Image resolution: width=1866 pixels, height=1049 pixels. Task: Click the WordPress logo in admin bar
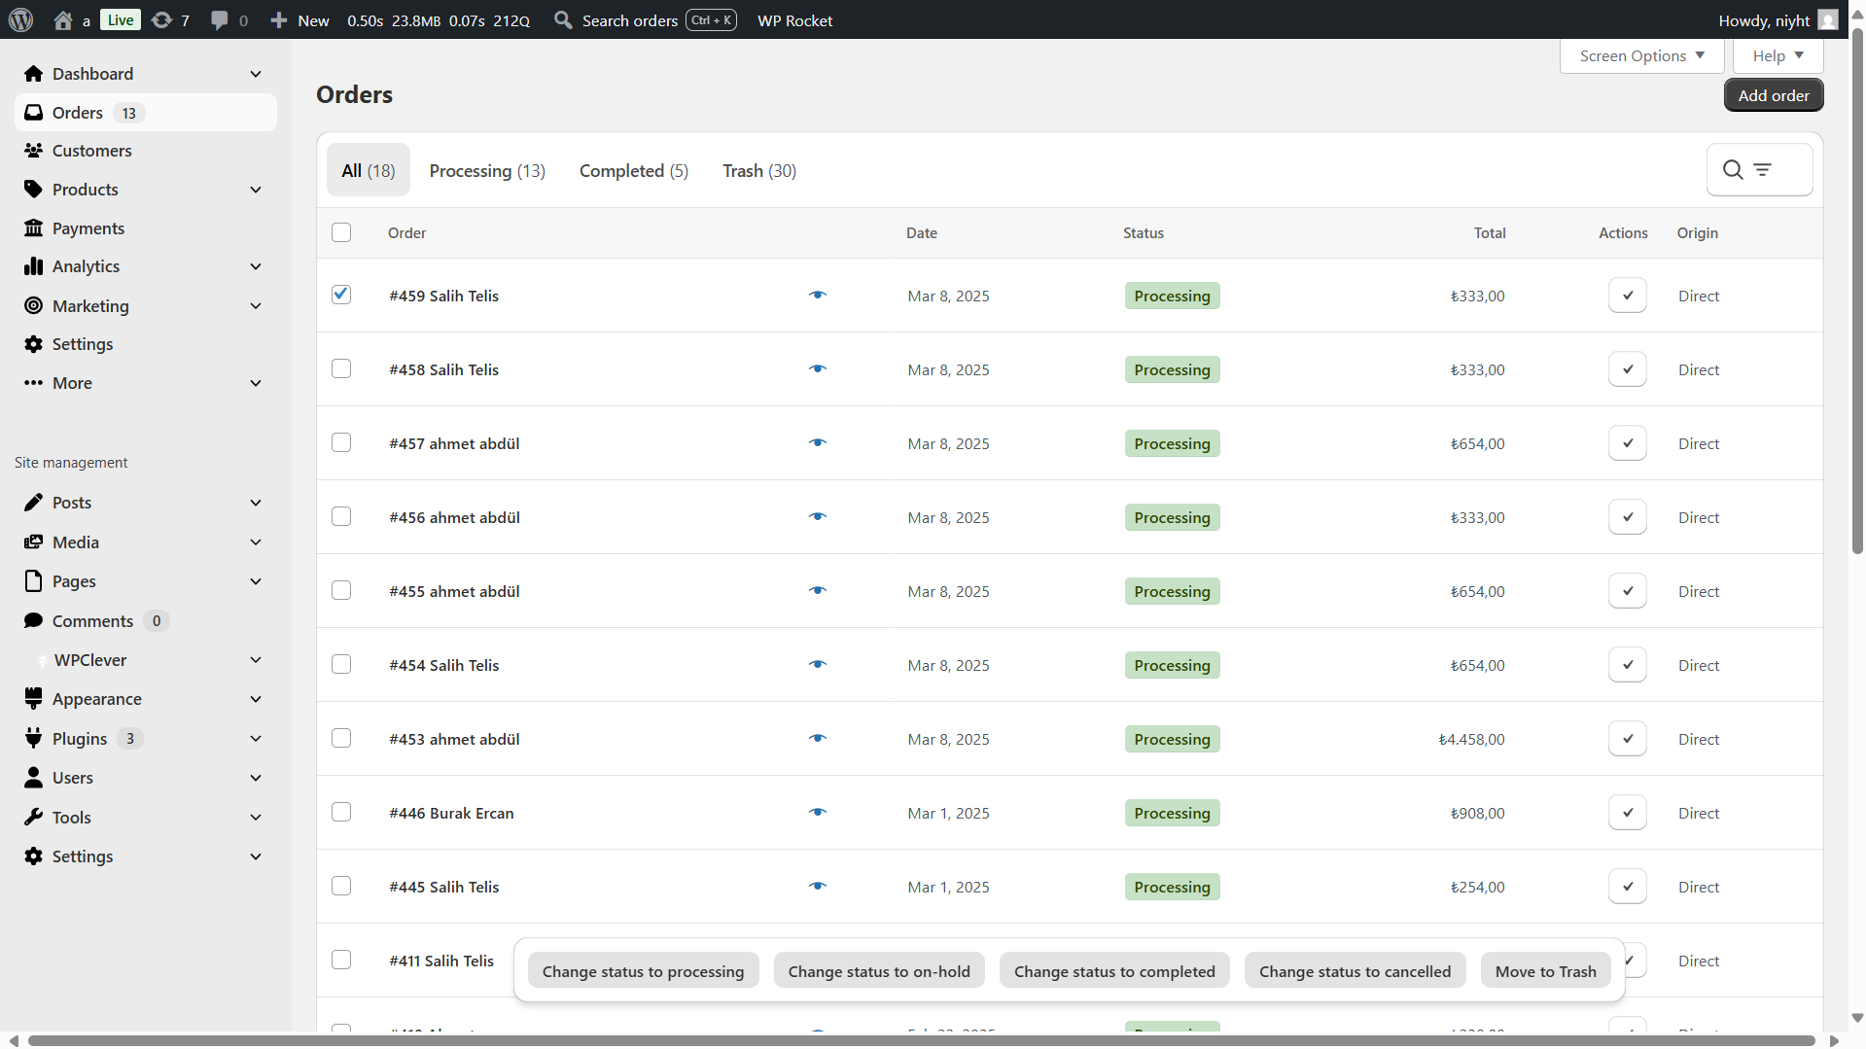point(21,19)
